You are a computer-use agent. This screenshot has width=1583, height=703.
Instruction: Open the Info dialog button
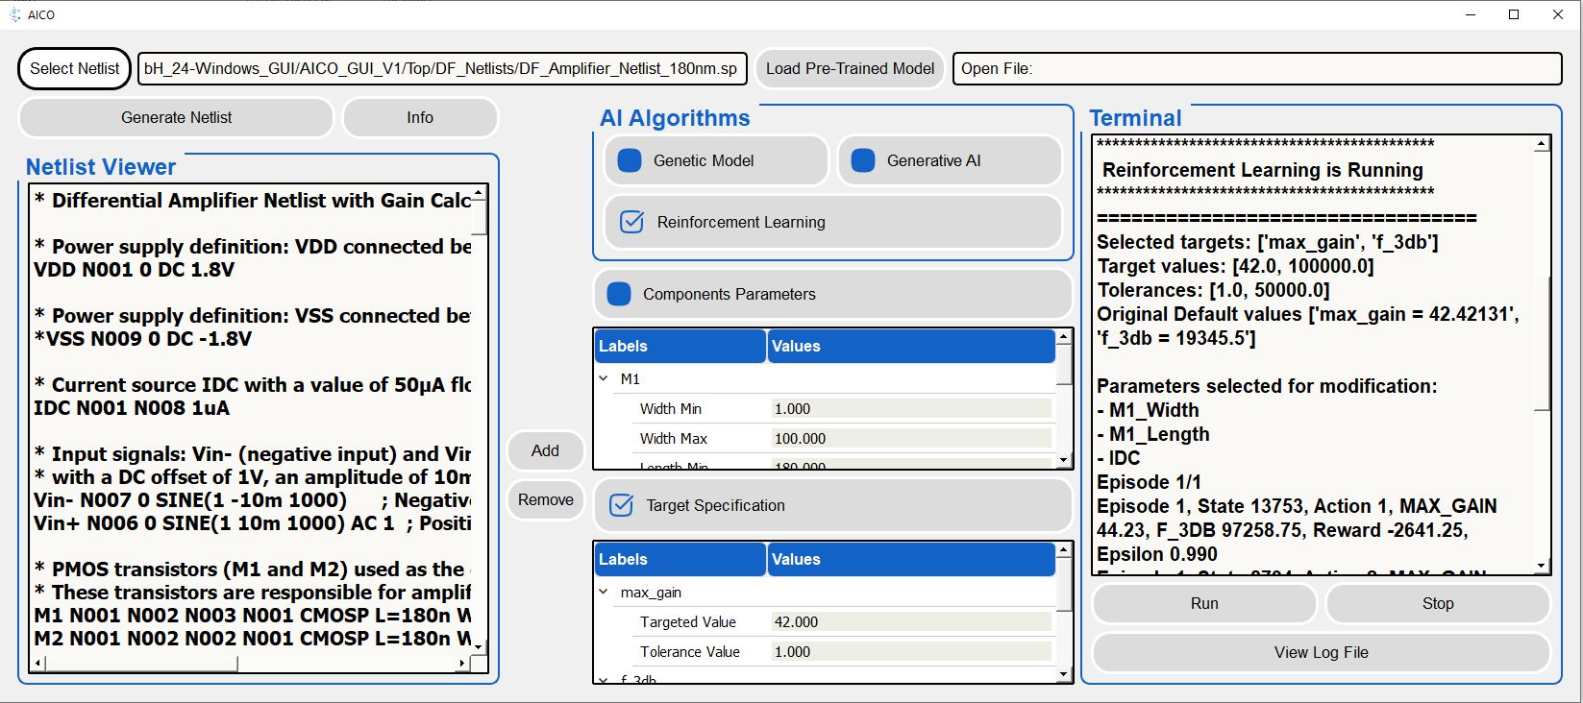[420, 117]
